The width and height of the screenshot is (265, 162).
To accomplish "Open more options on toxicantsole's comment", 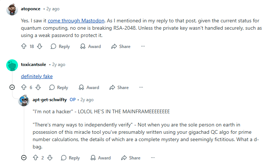I will pos(141,88).
